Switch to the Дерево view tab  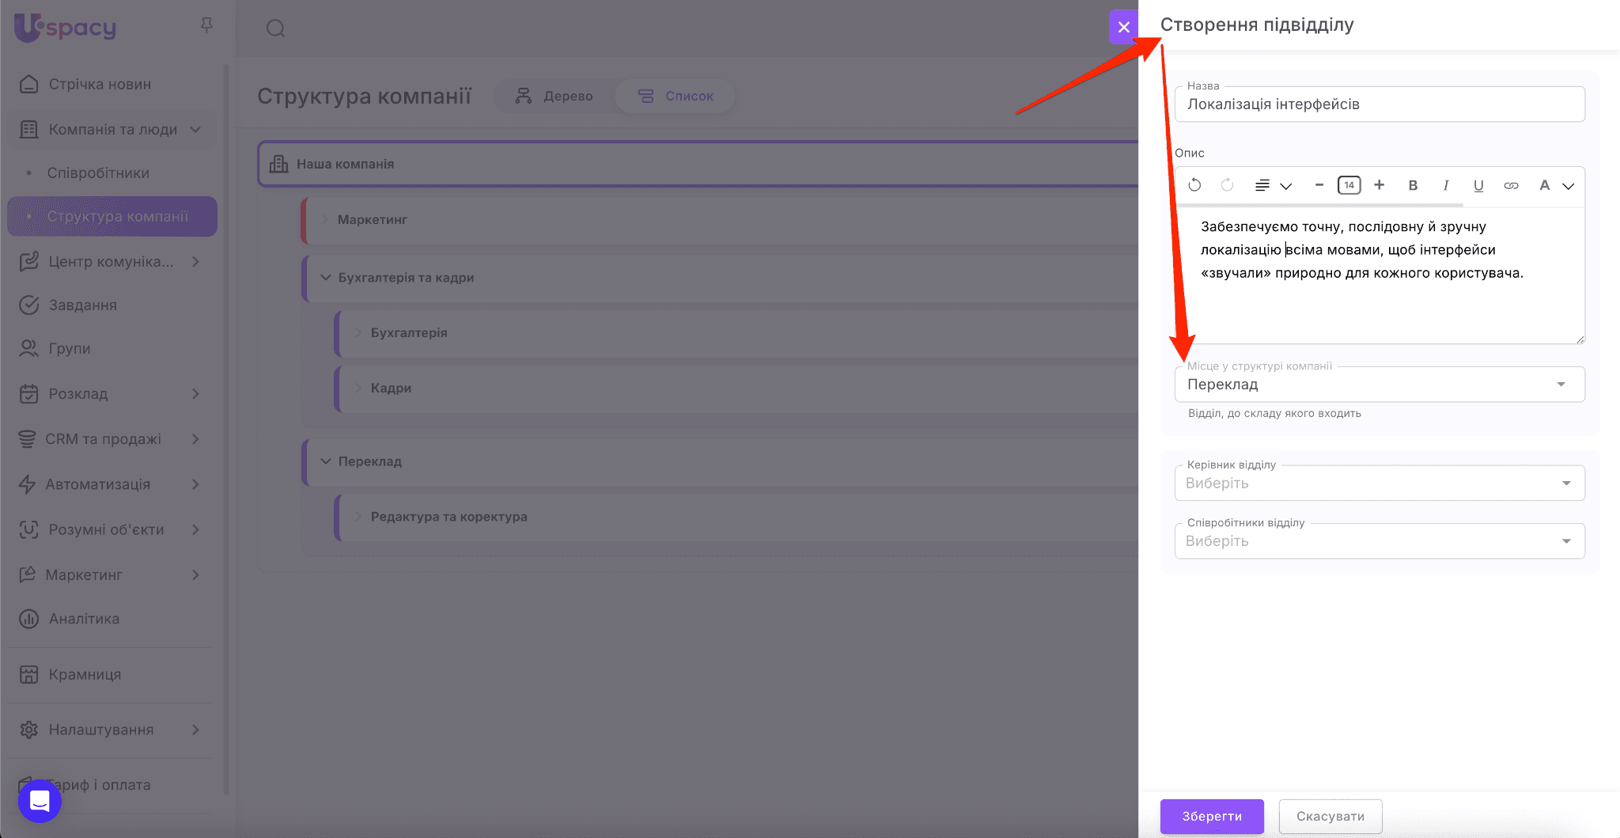(554, 96)
